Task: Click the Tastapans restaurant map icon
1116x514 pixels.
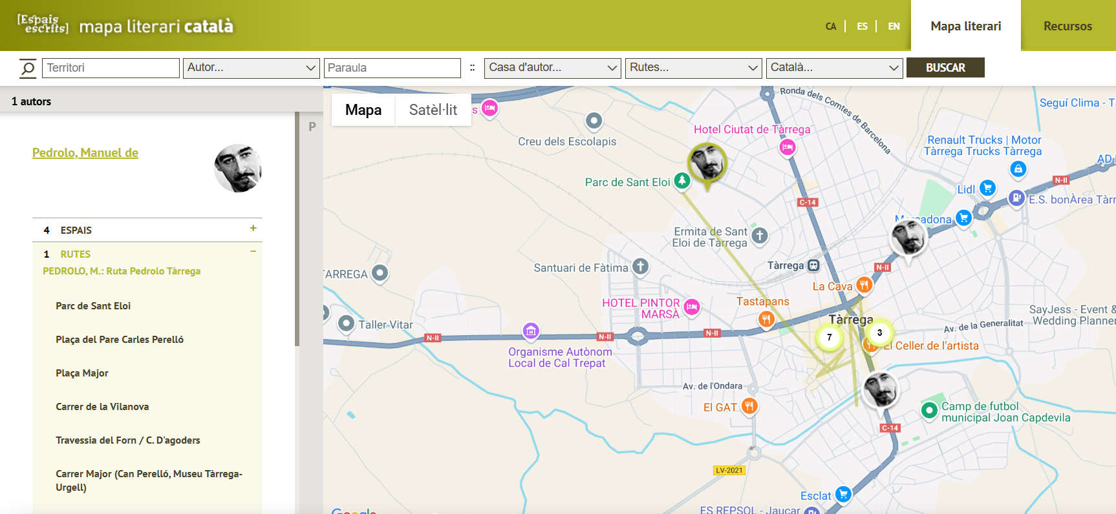Action: [x=766, y=318]
